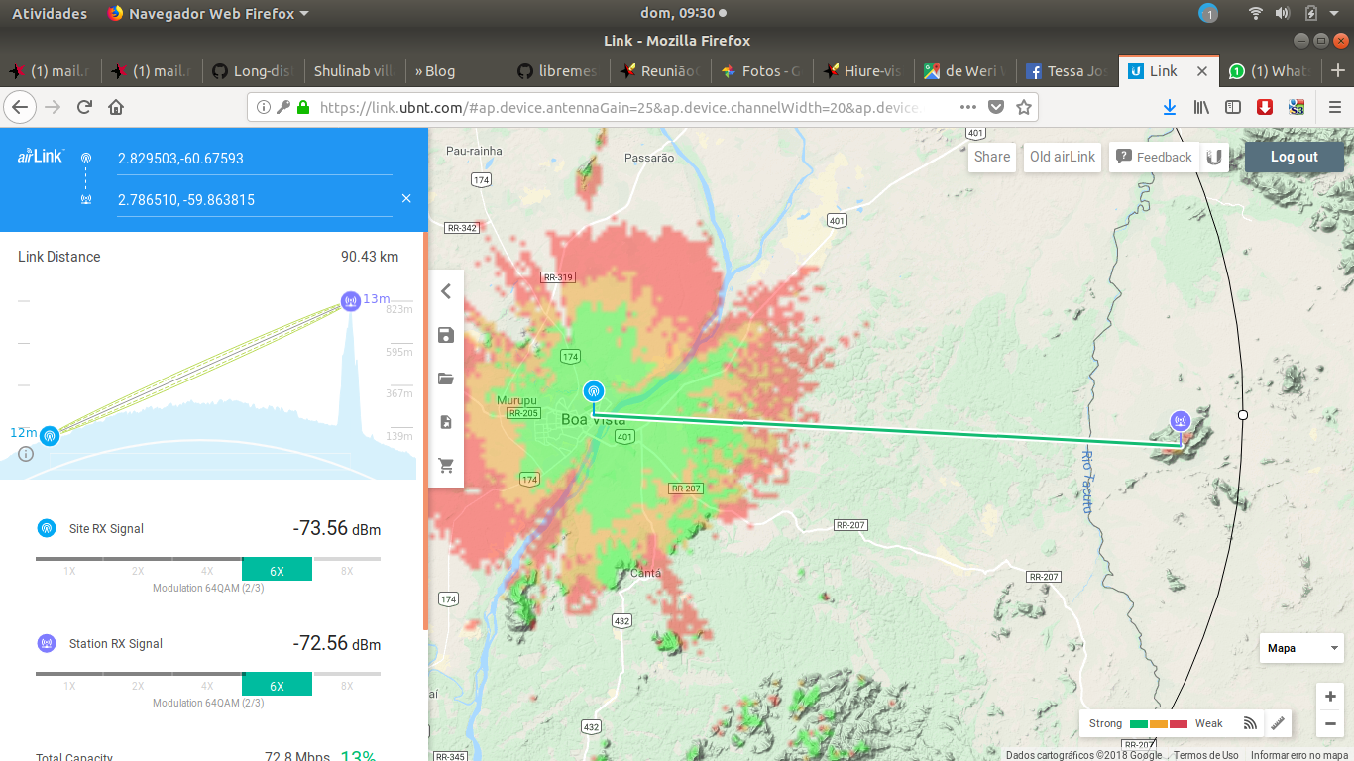The image size is (1354, 761).
Task: Click the Log out button
Action: coord(1295,157)
